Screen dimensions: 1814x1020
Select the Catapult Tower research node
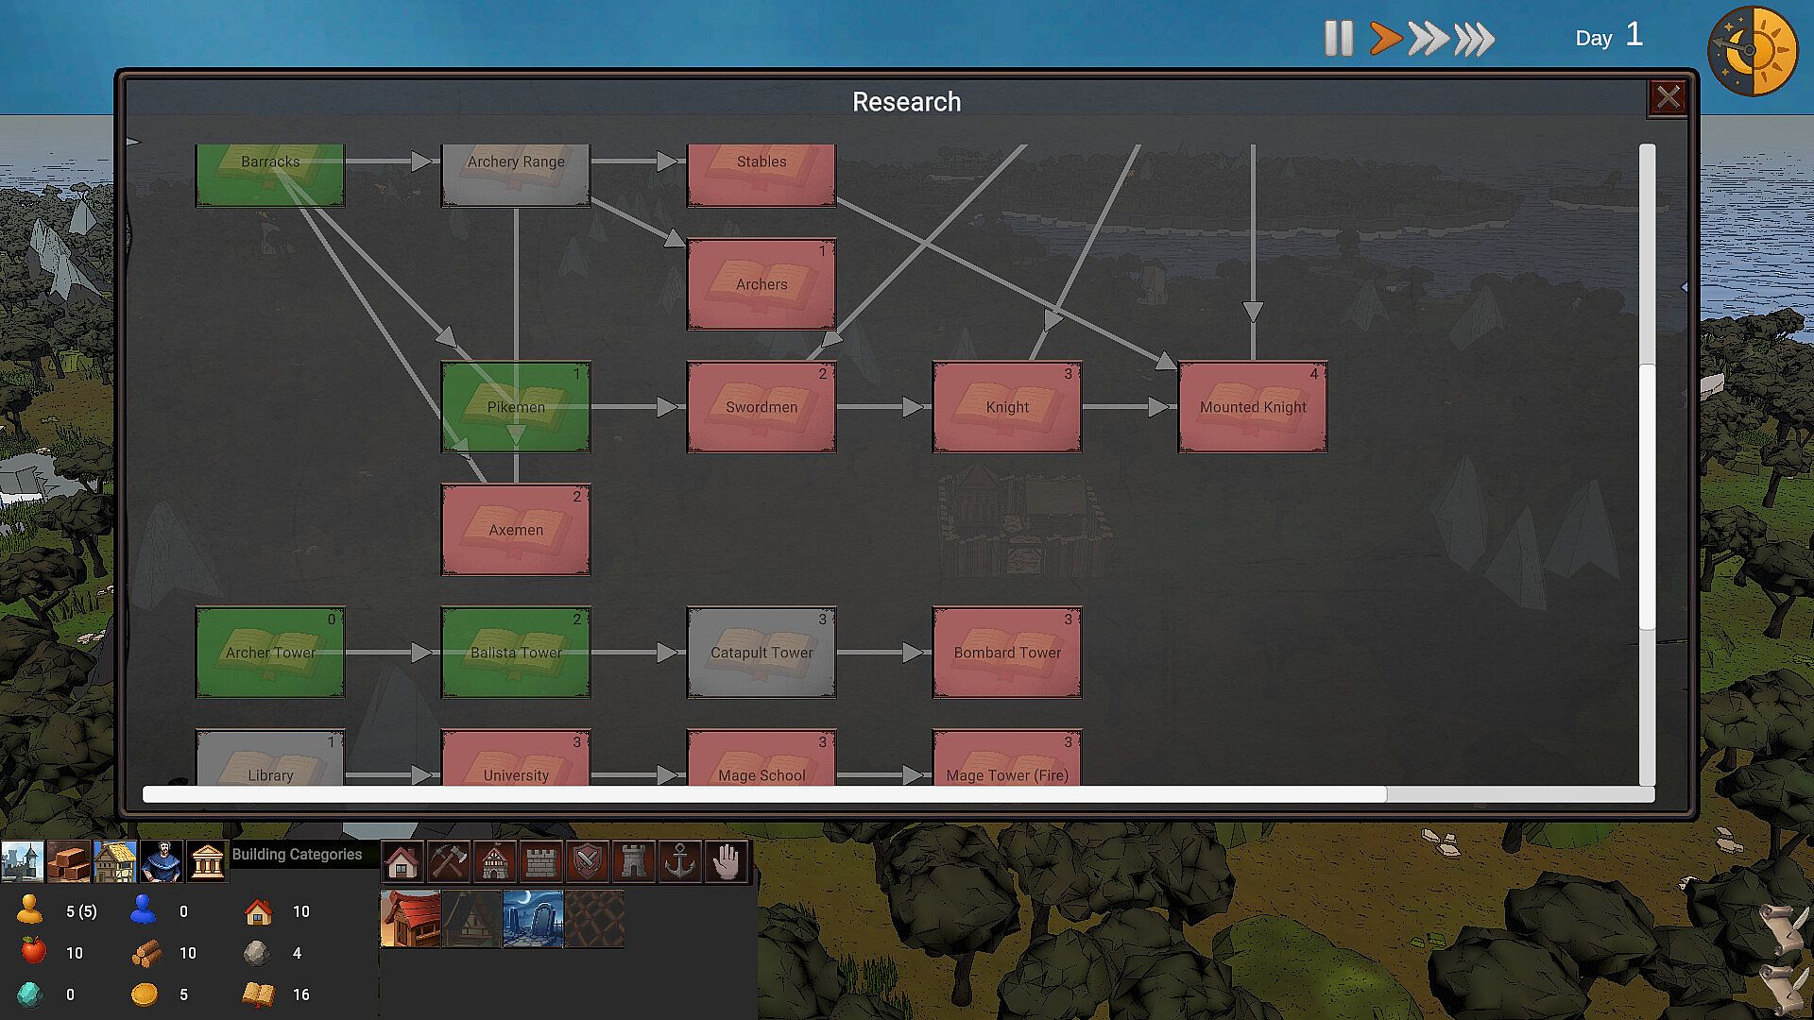pos(762,653)
